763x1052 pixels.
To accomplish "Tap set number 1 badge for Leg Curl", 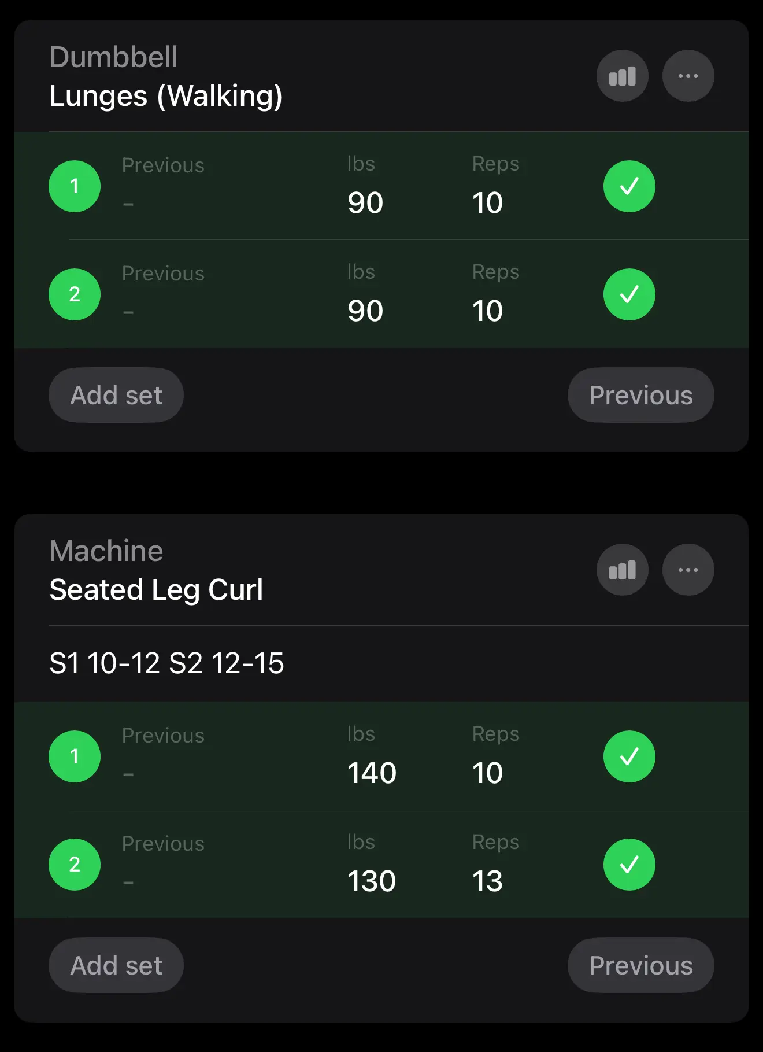I will pyautogui.click(x=75, y=756).
